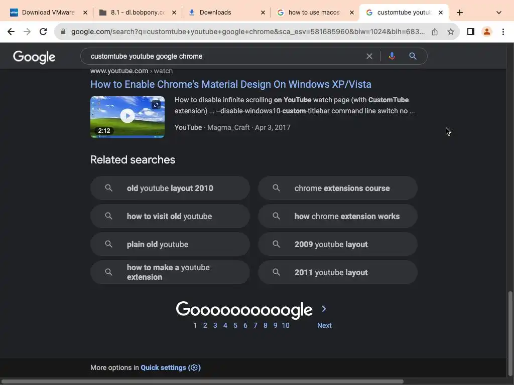Search how chrome extension works
This screenshot has height=385, width=514.
click(338, 216)
